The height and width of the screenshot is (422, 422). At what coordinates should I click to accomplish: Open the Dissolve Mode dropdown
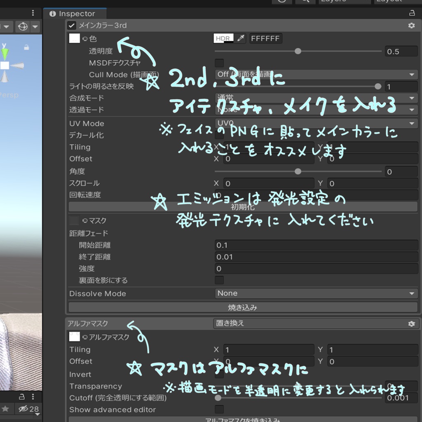pos(316,293)
